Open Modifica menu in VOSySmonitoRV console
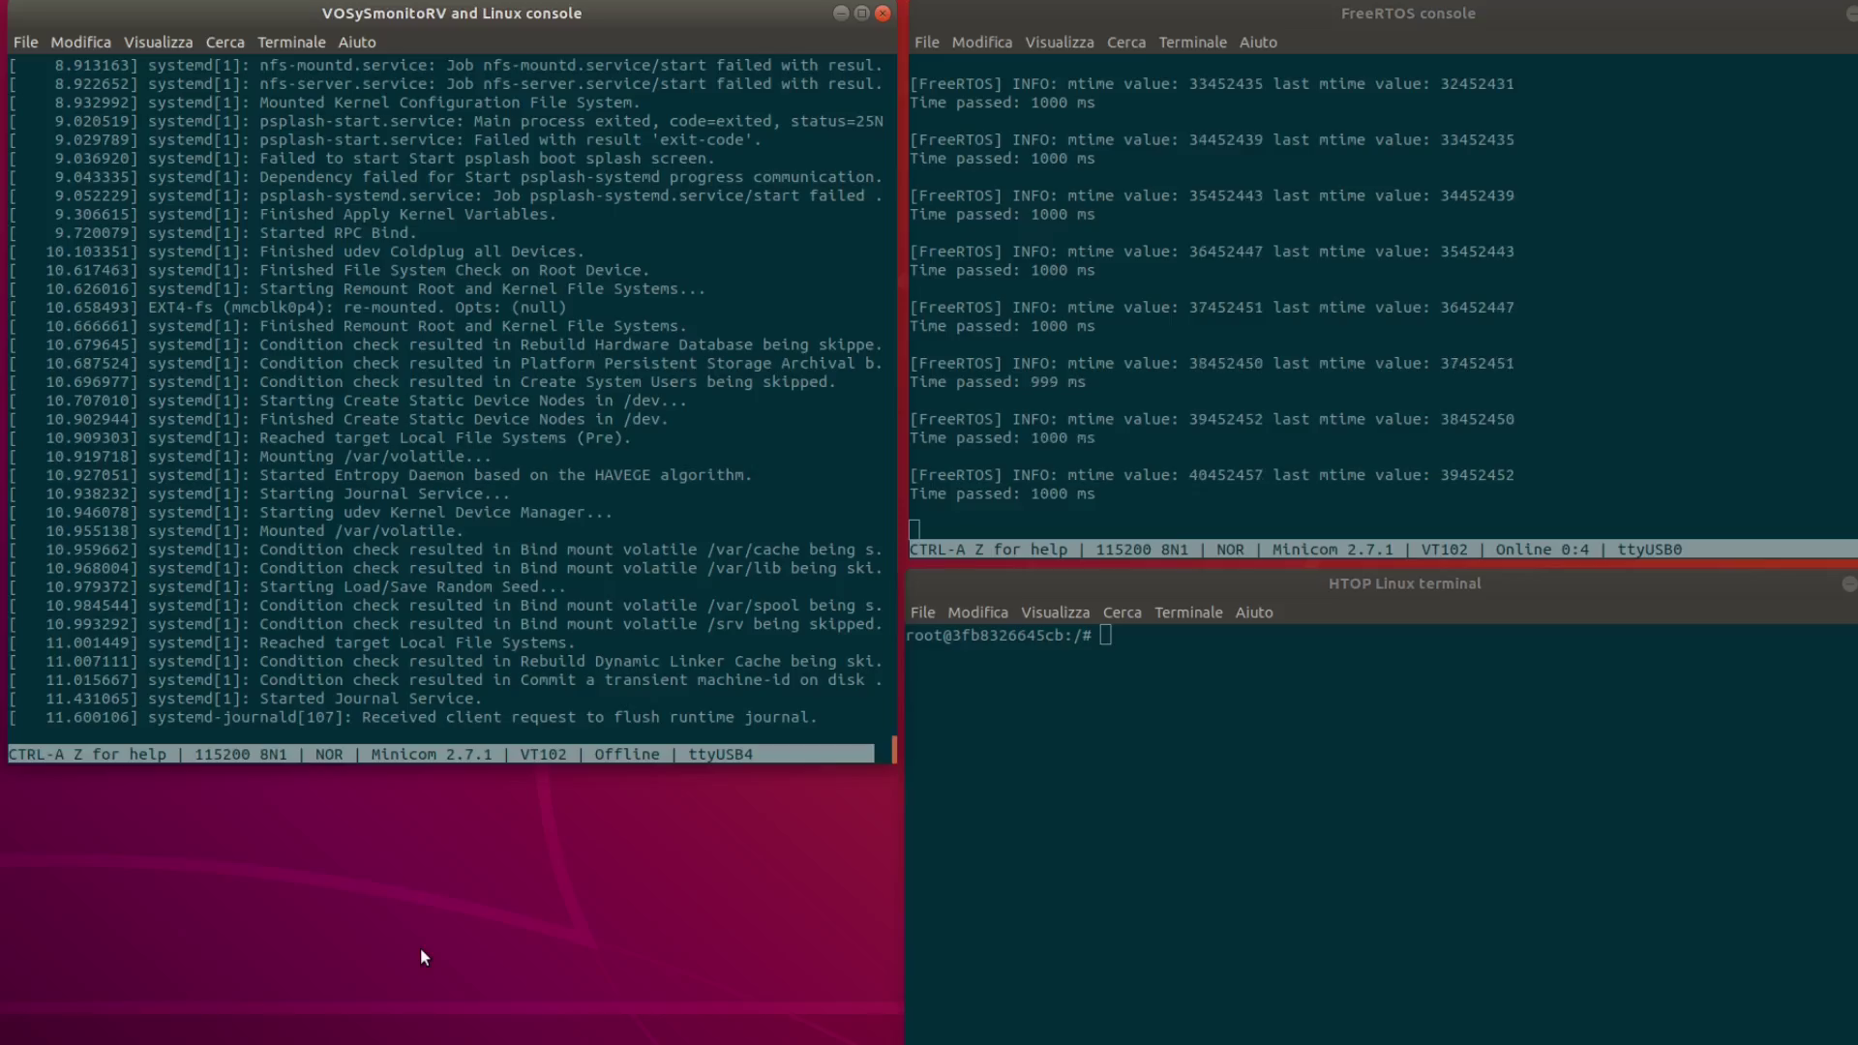This screenshot has height=1045, width=1858. coord(80,43)
